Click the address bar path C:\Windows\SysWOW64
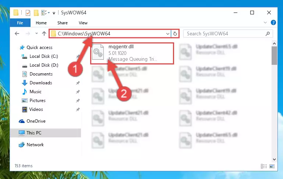Screen dimensions: 283x179 point(84,34)
